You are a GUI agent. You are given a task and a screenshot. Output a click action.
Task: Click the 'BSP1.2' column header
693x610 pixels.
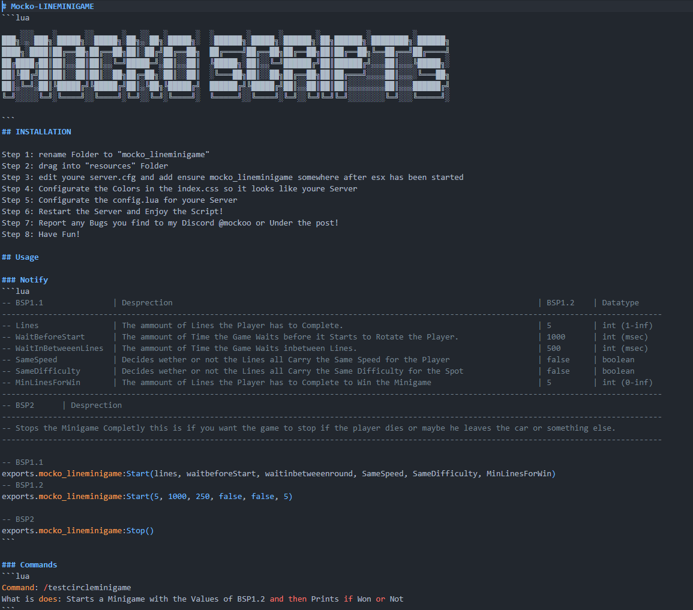560,302
